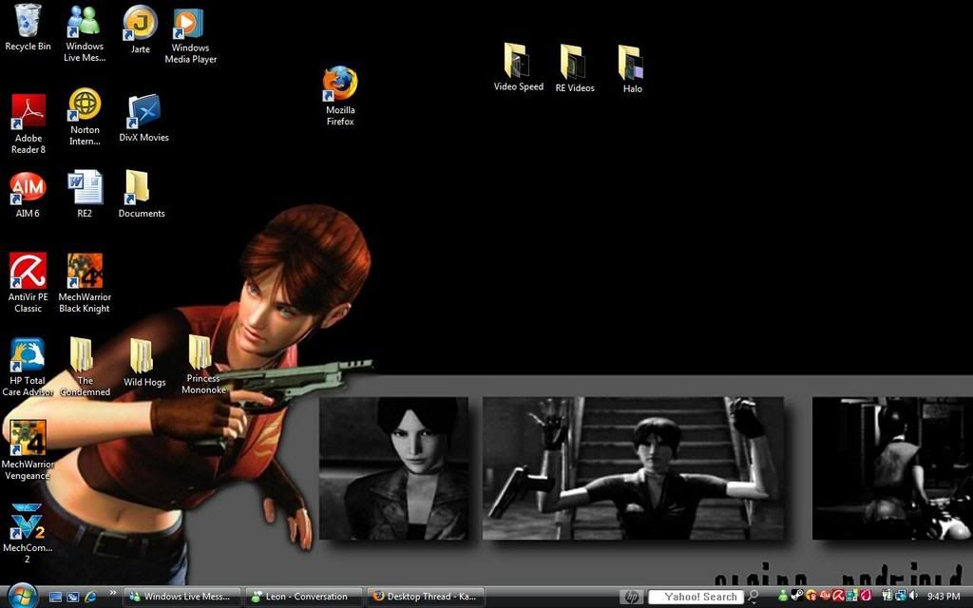Click the 9:43 PM taskbar clock

pos(944,597)
